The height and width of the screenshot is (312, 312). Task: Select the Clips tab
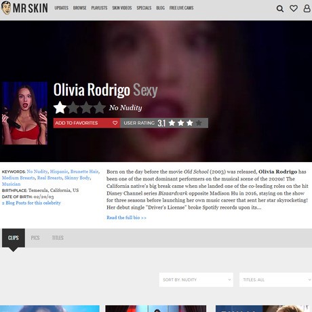point(14,238)
